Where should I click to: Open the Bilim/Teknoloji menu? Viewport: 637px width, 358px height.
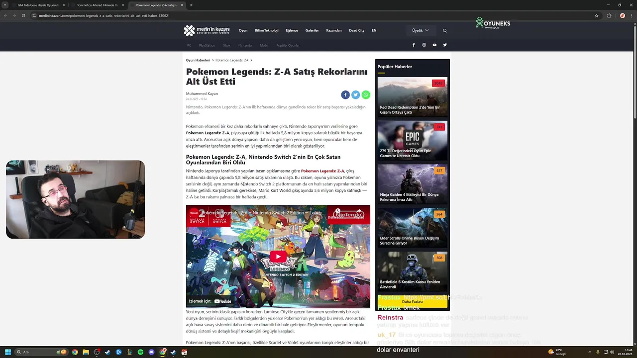266,30
